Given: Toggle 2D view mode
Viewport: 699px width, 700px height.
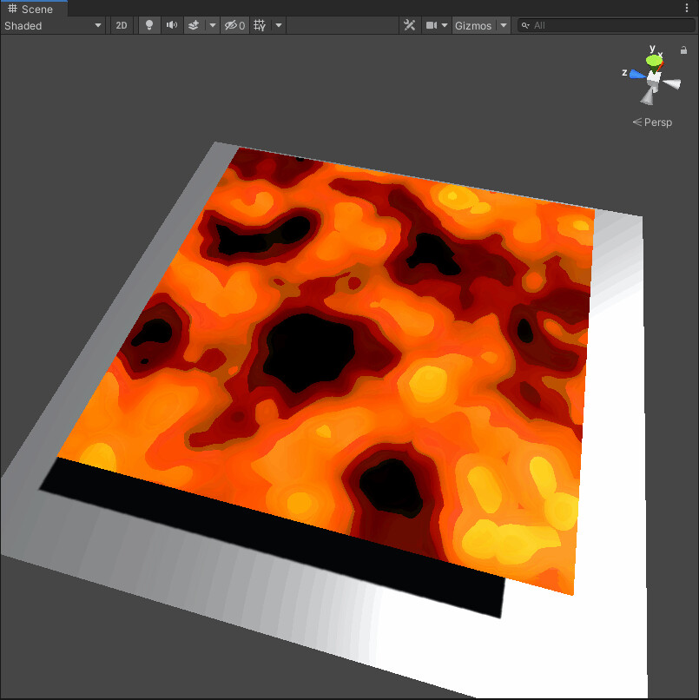Looking at the screenshot, I should click(121, 25).
